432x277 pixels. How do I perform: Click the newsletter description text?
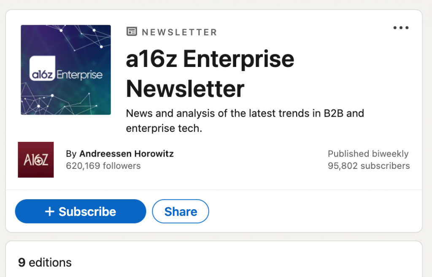tap(245, 120)
